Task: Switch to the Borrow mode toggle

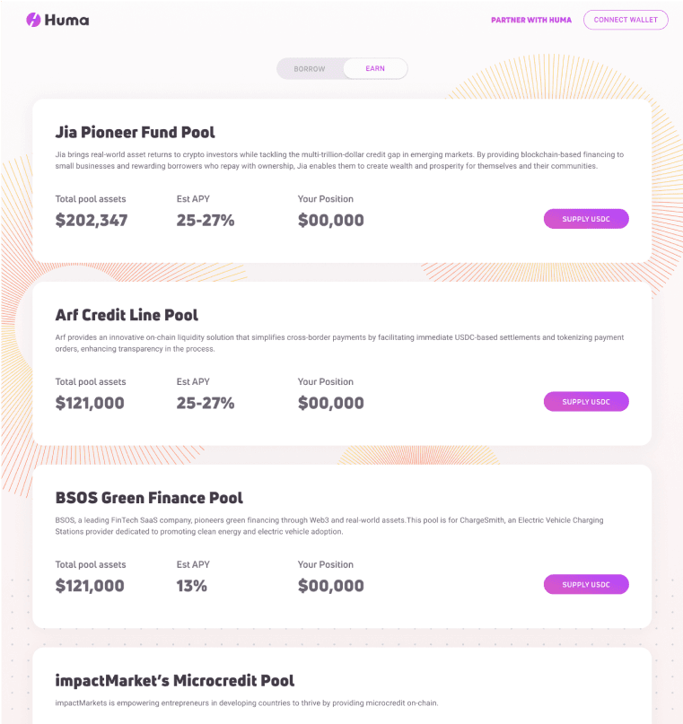Action: [x=310, y=69]
